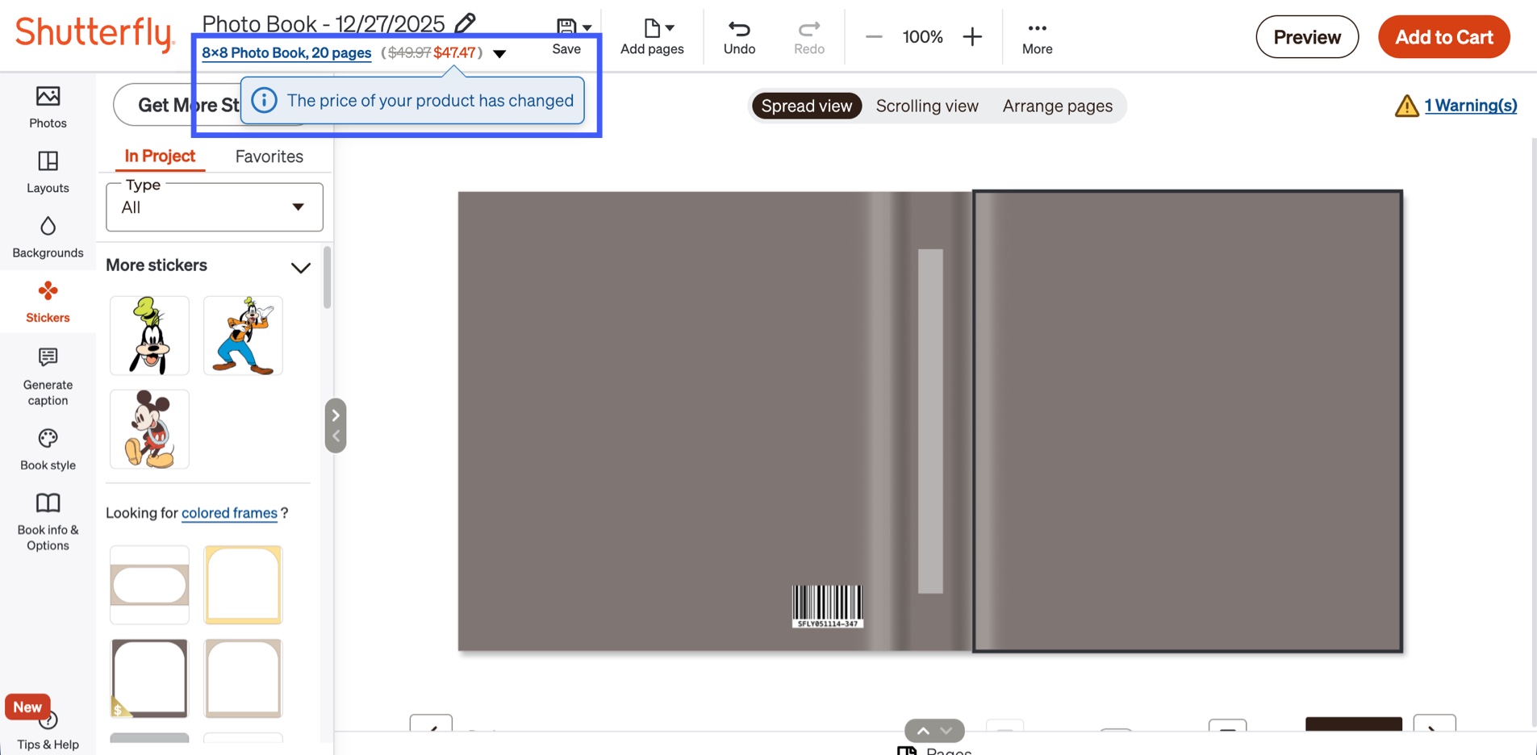The height and width of the screenshot is (755, 1537).
Task: Open the Photos panel
Action: (48, 107)
